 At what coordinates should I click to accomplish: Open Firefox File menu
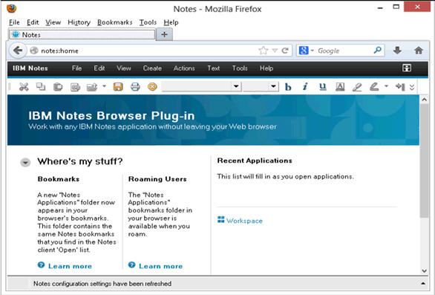(14, 22)
